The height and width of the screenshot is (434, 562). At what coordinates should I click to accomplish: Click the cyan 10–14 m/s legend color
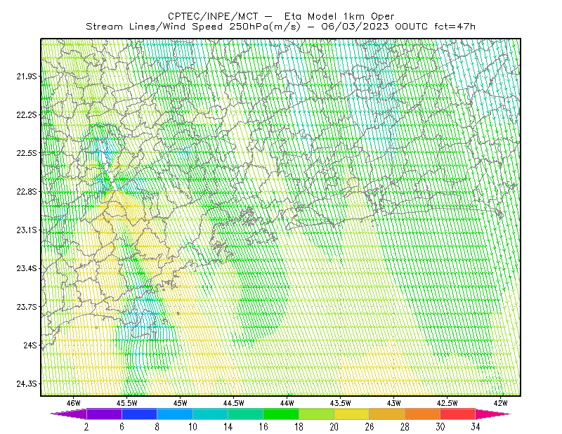pyautogui.click(x=210, y=414)
